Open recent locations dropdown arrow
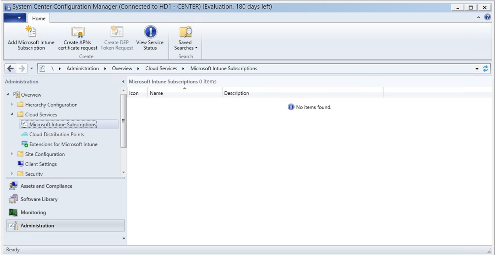Image resolution: width=495 pixels, height=255 pixels. pos(31,69)
